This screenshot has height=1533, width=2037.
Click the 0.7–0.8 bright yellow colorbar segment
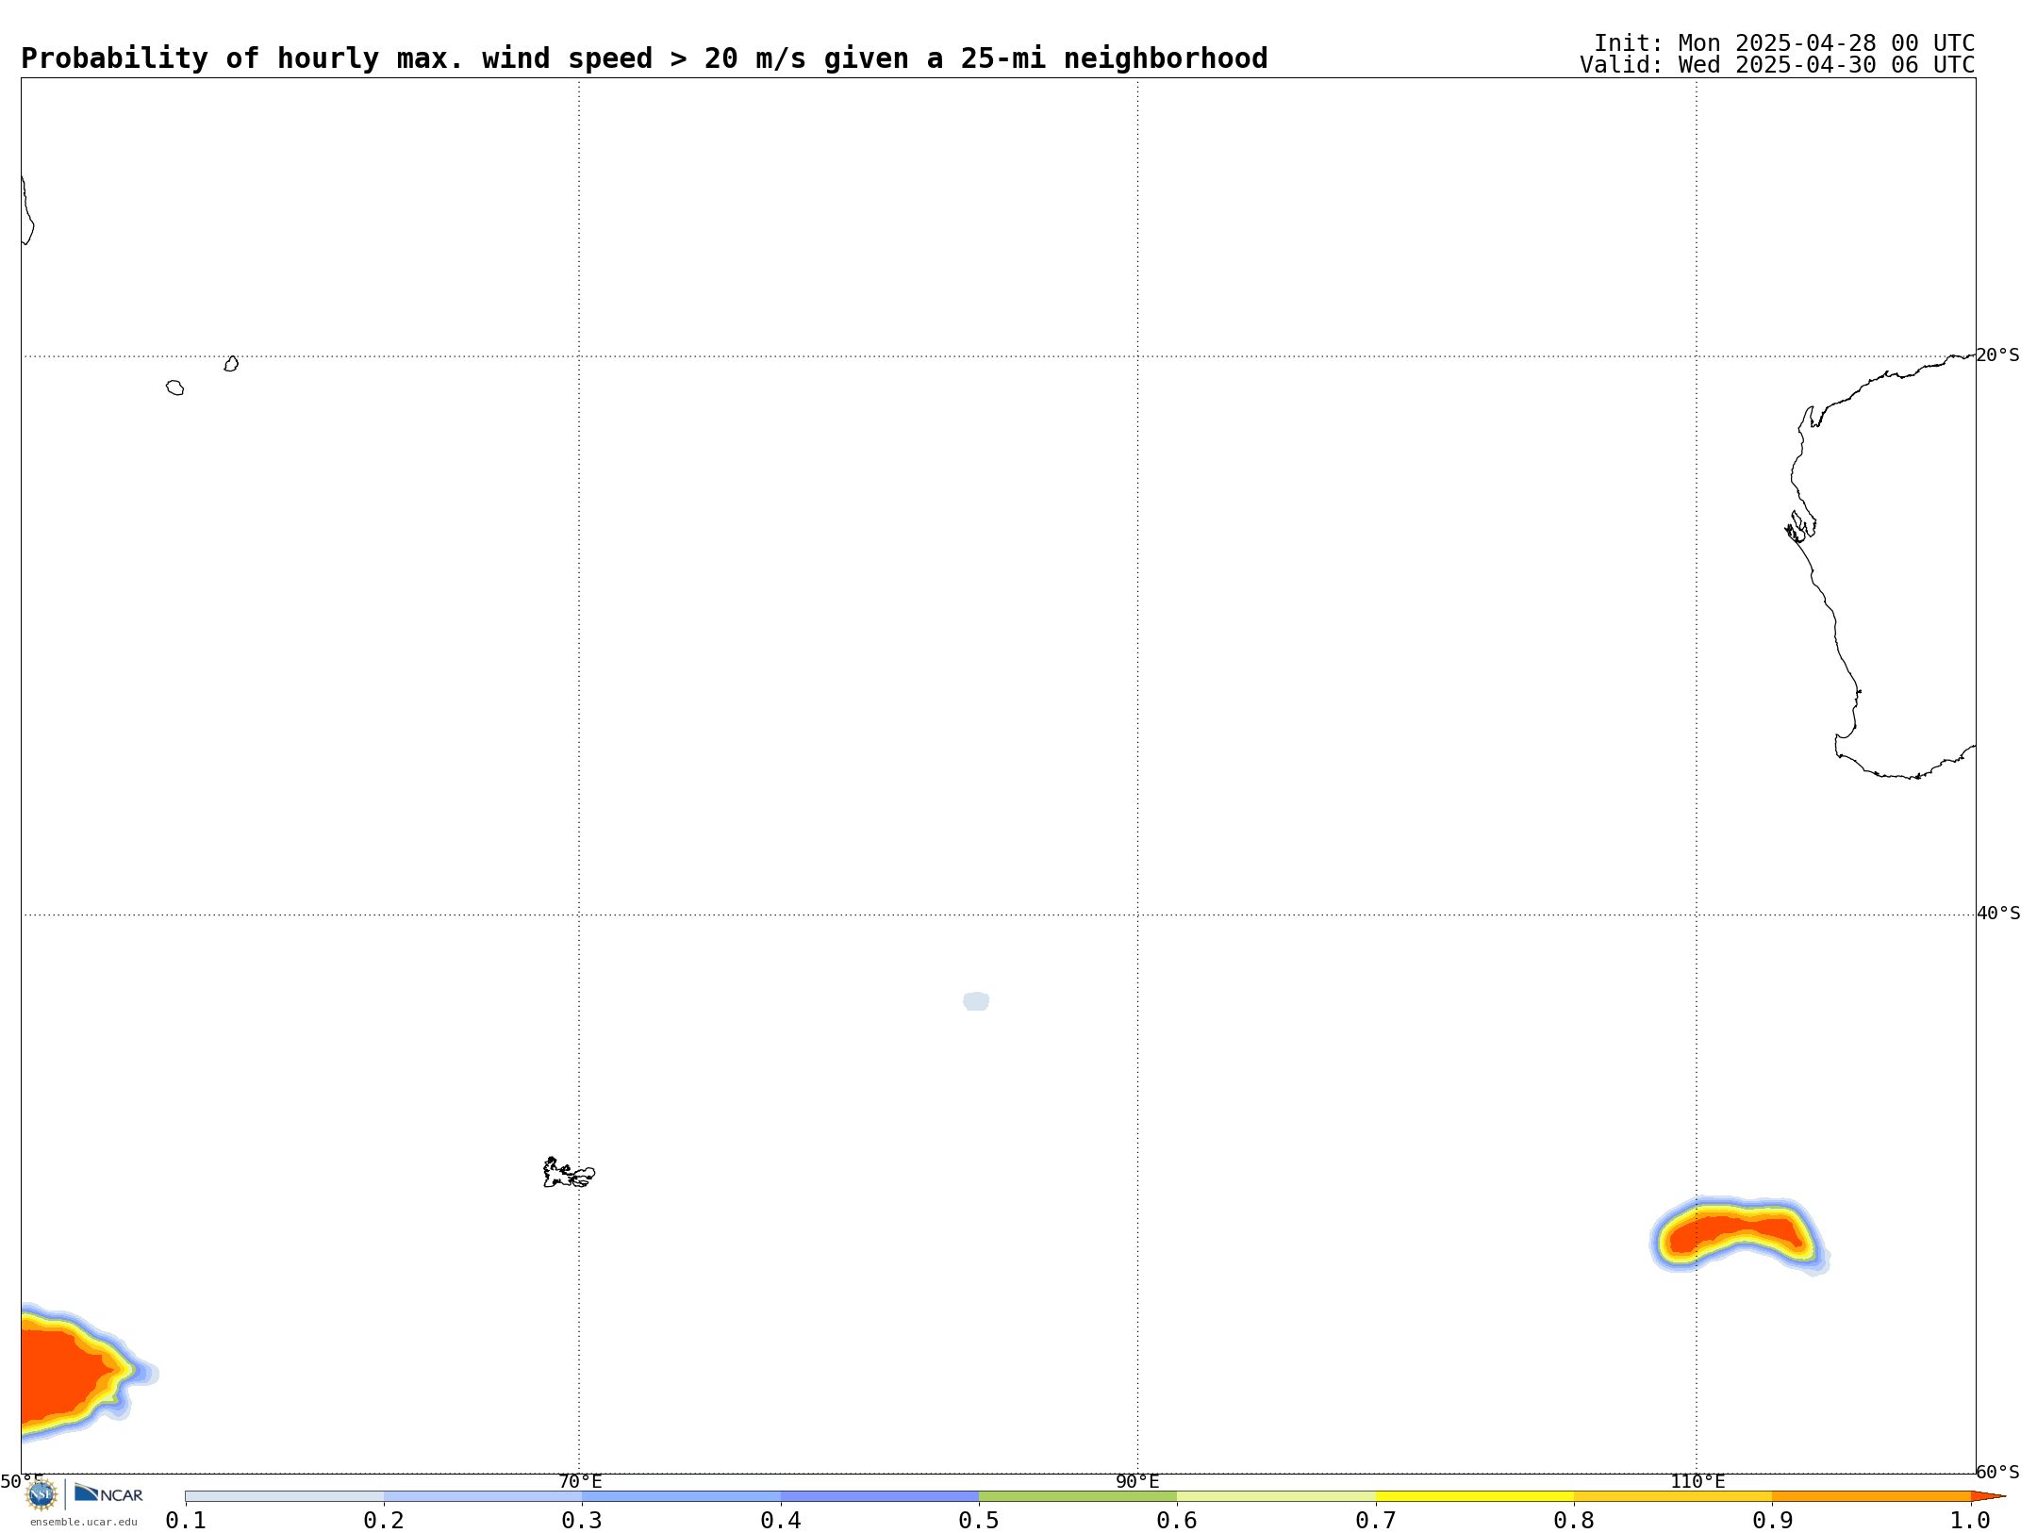(x=1475, y=1496)
